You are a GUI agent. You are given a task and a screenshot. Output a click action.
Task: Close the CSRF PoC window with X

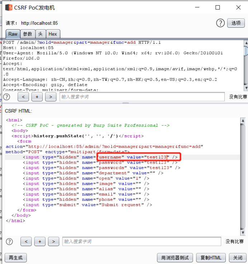click(x=238, y=8)
